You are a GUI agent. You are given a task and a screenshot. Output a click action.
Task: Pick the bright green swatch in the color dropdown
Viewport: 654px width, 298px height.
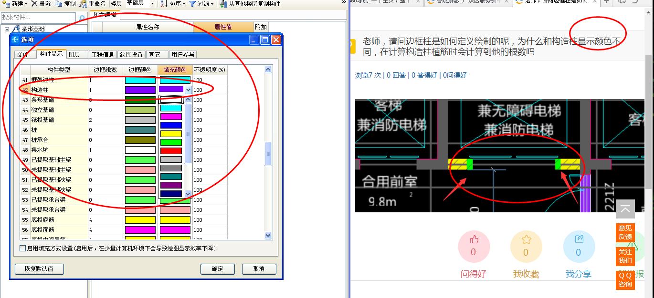pyautogui.click(x=171, y=142)
